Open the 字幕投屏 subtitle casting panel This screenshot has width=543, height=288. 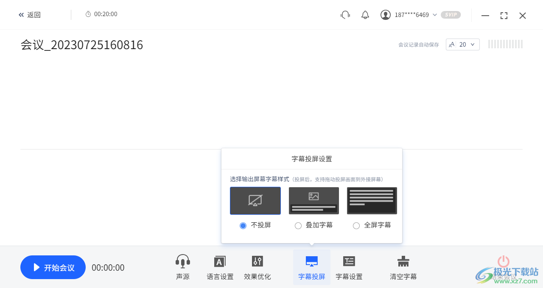coord(311,267)
